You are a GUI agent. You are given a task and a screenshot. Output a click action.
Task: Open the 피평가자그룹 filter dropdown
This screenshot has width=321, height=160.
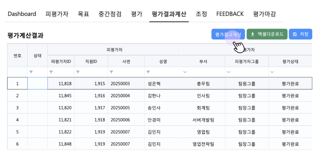228,72
